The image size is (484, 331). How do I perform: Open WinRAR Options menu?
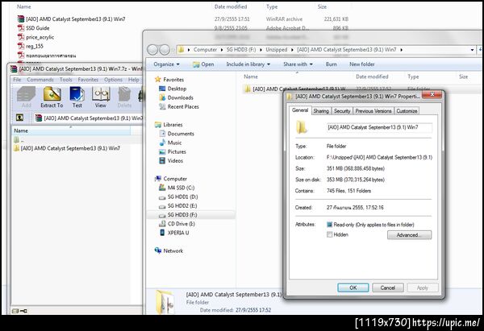point(113,80)
